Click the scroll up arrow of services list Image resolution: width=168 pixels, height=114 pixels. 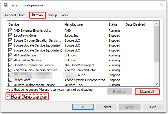[x=156, y=24]
